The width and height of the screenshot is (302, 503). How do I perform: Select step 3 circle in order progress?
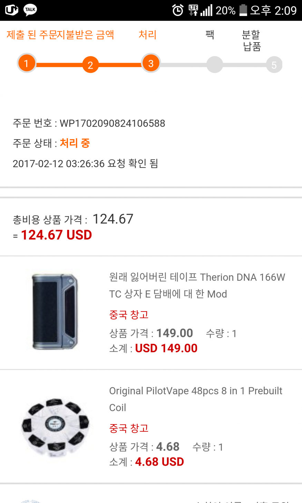151,64
